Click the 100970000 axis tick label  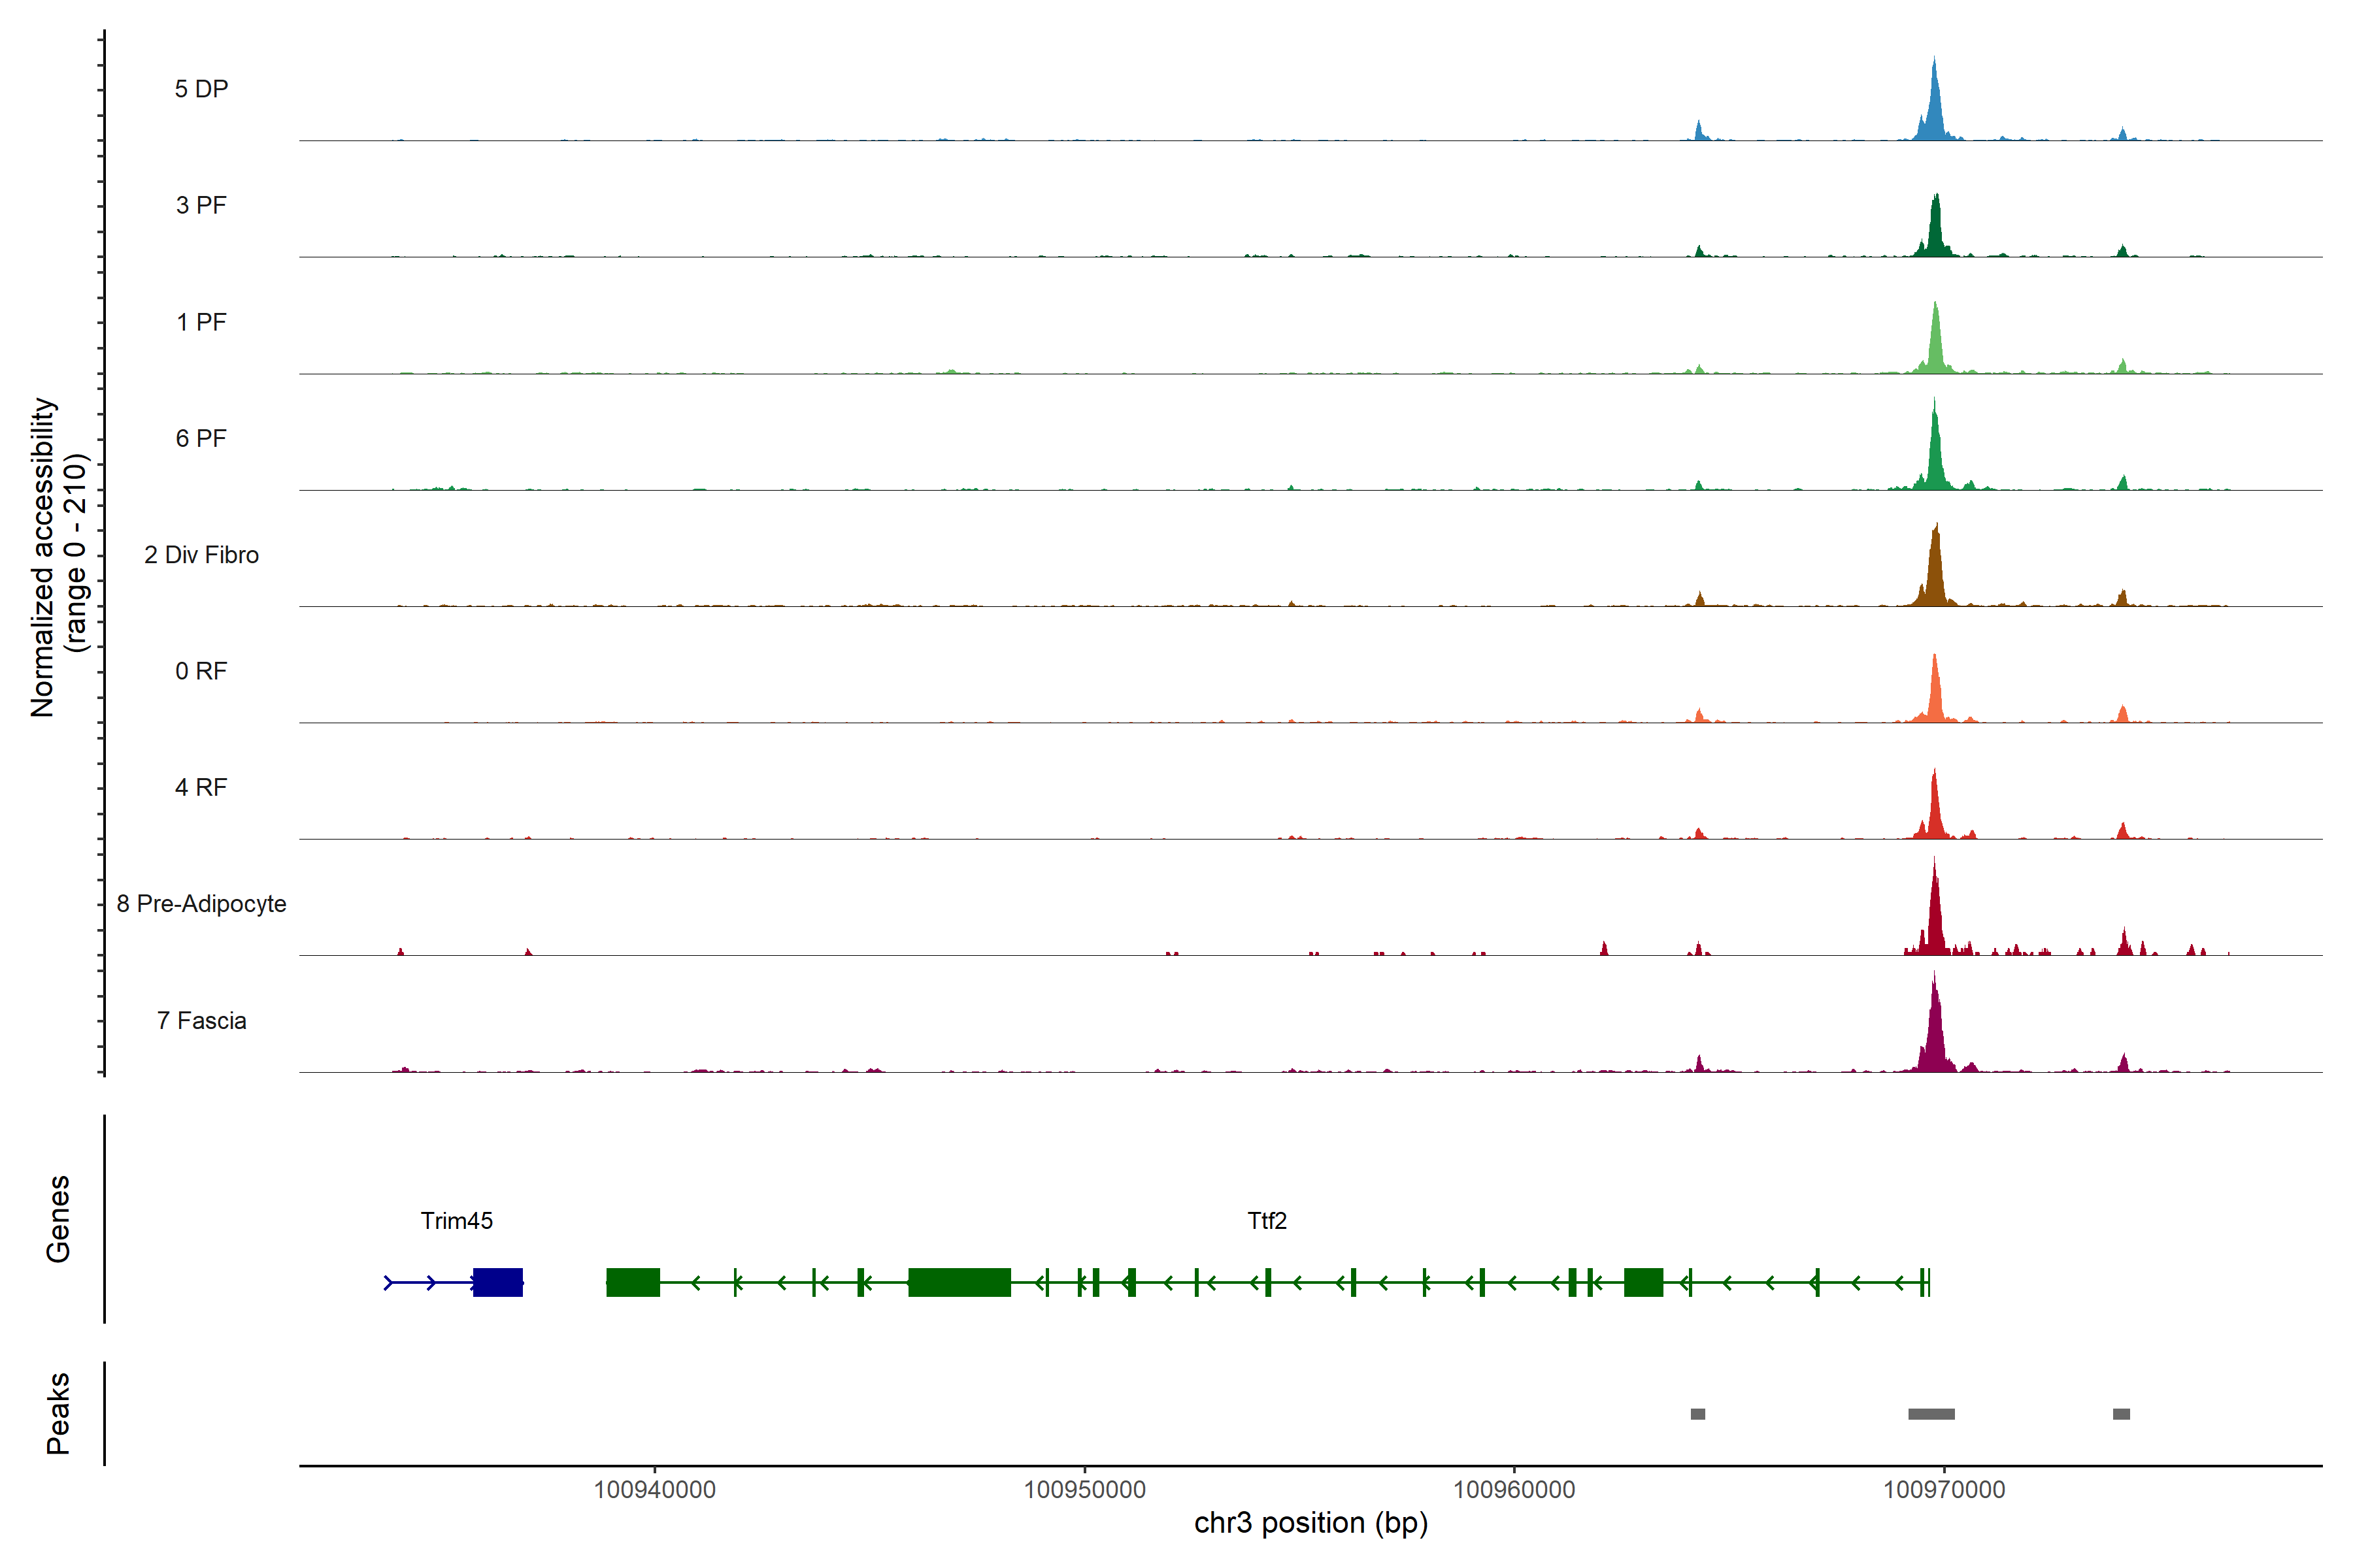click(1944, 1490)
